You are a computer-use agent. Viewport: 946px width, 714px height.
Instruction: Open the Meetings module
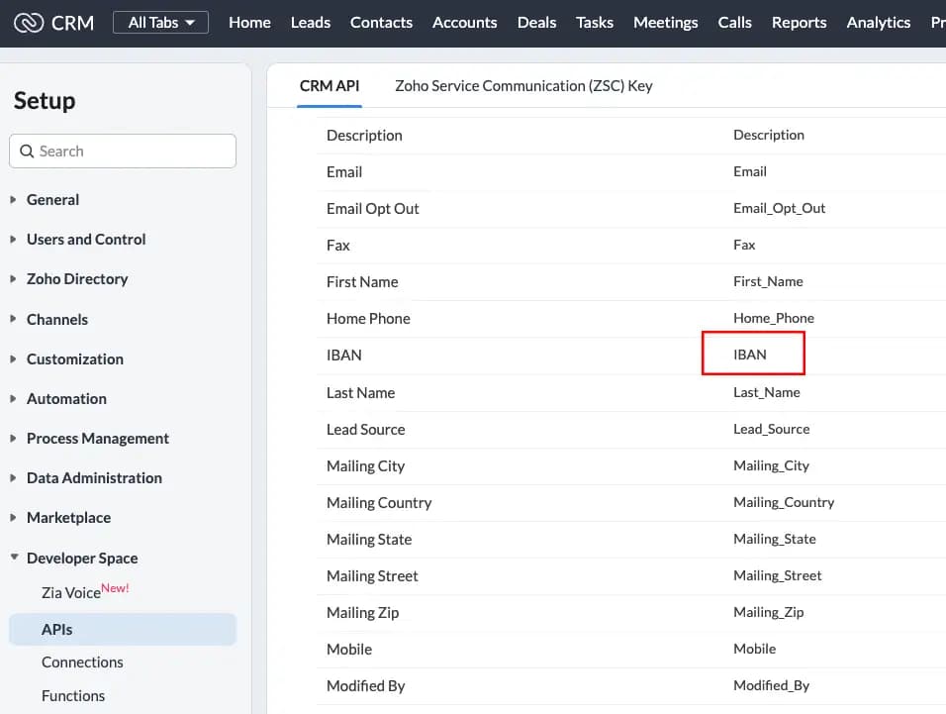point(665,23)
